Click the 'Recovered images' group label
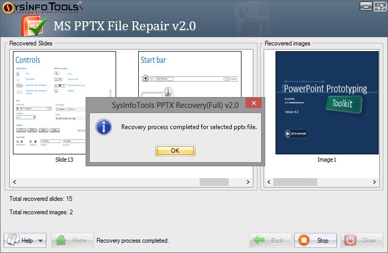The height and width of the screenshot is (253, 388). point(287,43)
